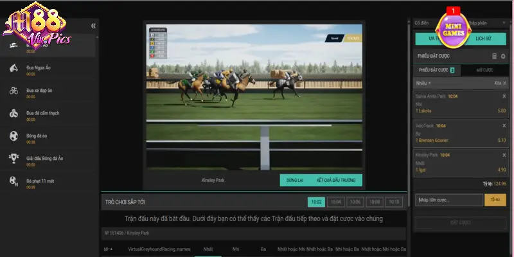Screen dimensions: 514x257
Task: Remove the VeloTrack bet from slip
Action: (x=504, y=126)
